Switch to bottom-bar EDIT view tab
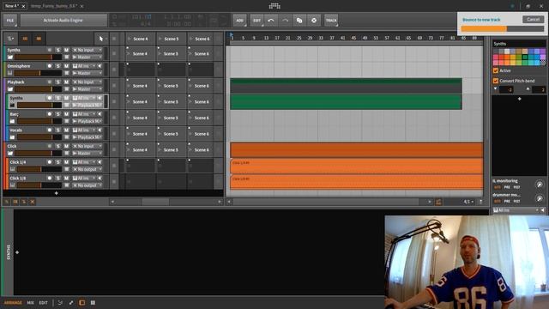Screen dimensions: 549x309 43,303
